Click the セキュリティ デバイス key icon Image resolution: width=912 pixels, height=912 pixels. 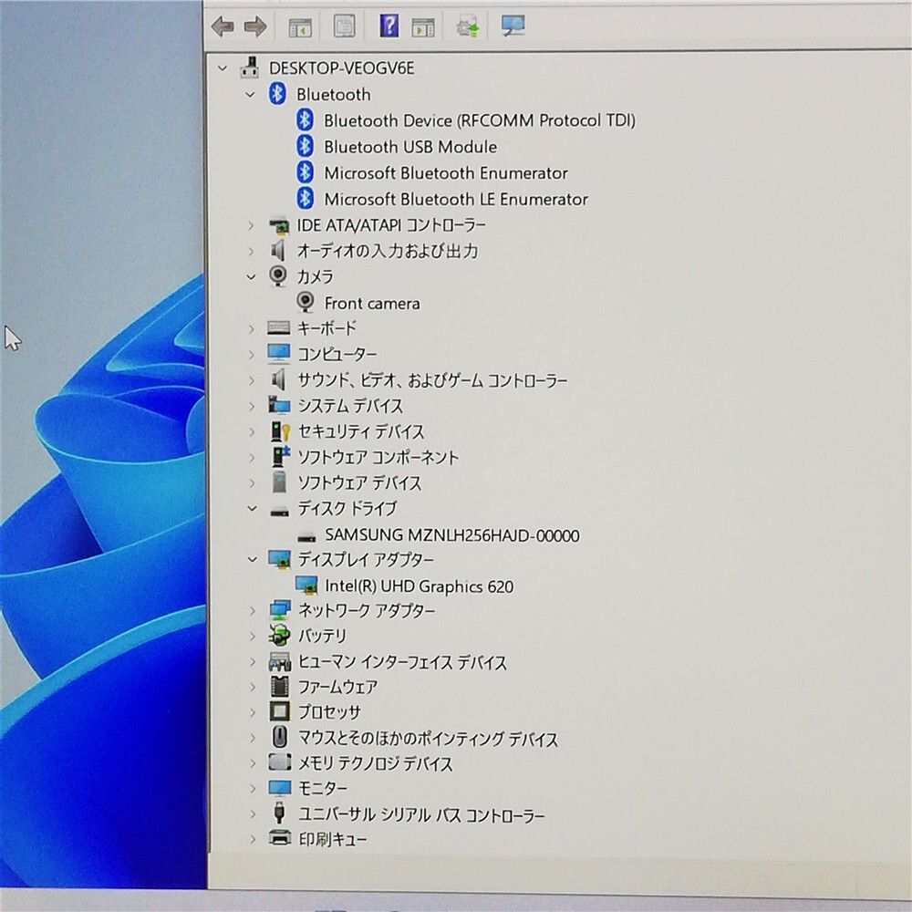280,431
